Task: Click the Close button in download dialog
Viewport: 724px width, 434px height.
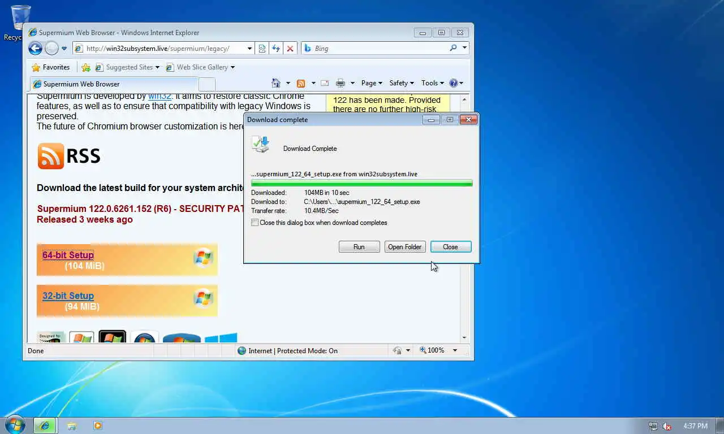Action: (451, 247)
